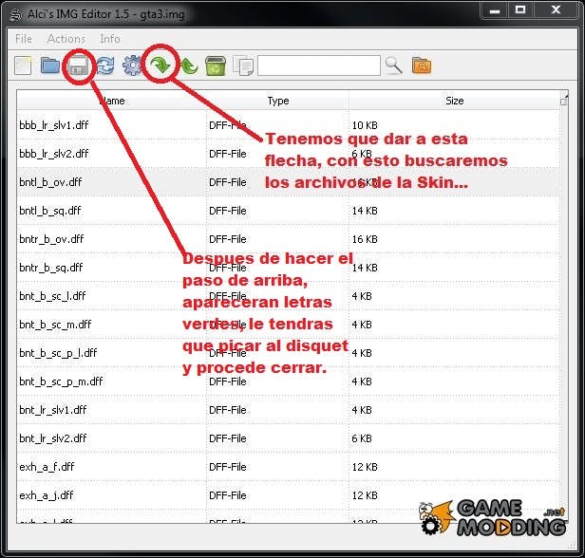Open the File menu
Viewport: 585px width, 558px height.
[x=24, y=39]
